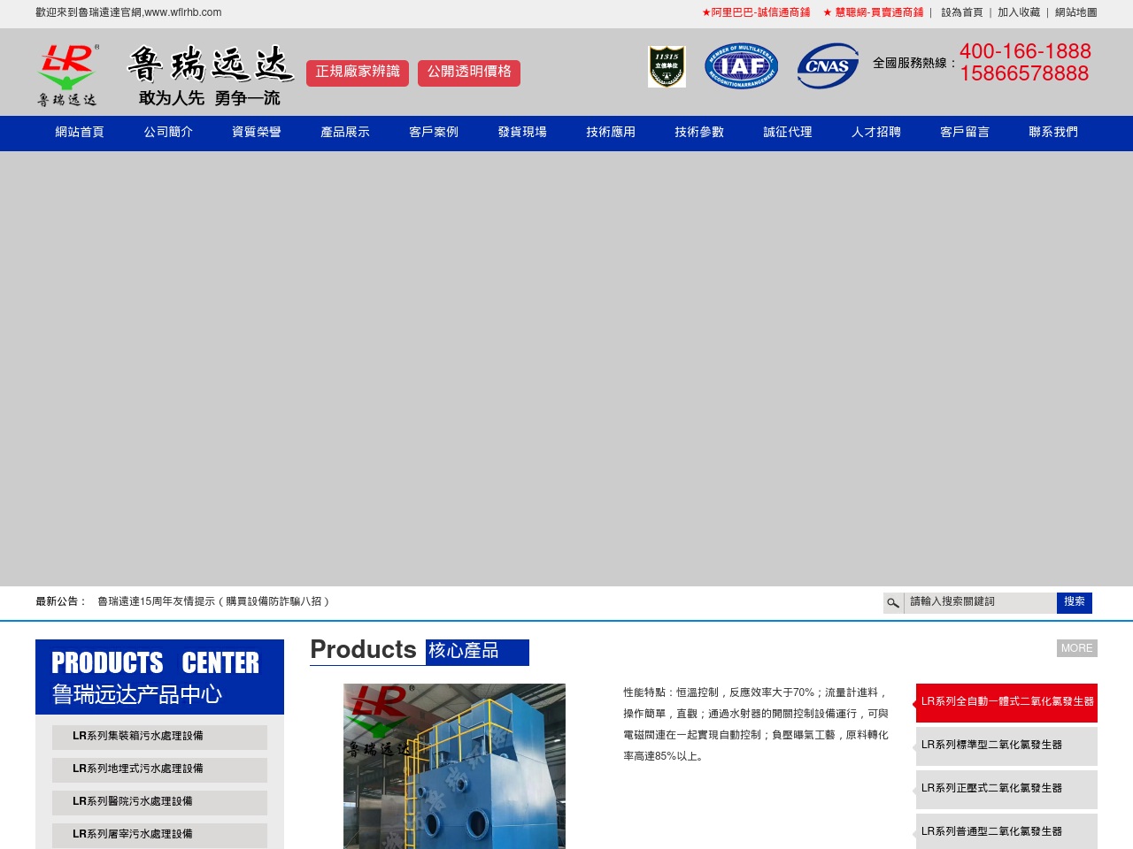Click the blue equipment product photo

pos(454,766)
